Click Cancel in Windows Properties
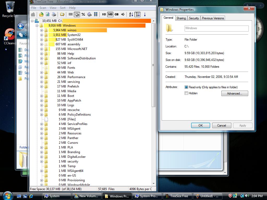The width and height of the screenshot is (267, 200). pos(222,126)
